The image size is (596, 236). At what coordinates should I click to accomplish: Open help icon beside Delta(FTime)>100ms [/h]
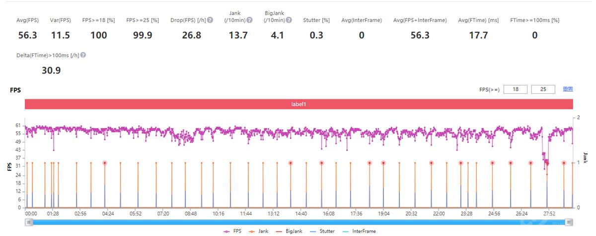(x=83, y=55)
